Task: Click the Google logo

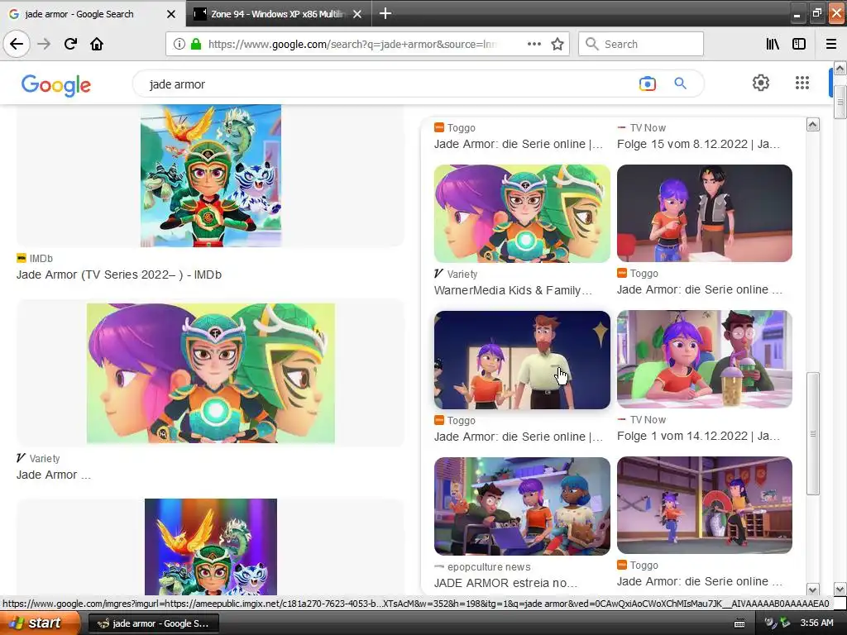Action: pyautogui.click(x=56, y=85)
